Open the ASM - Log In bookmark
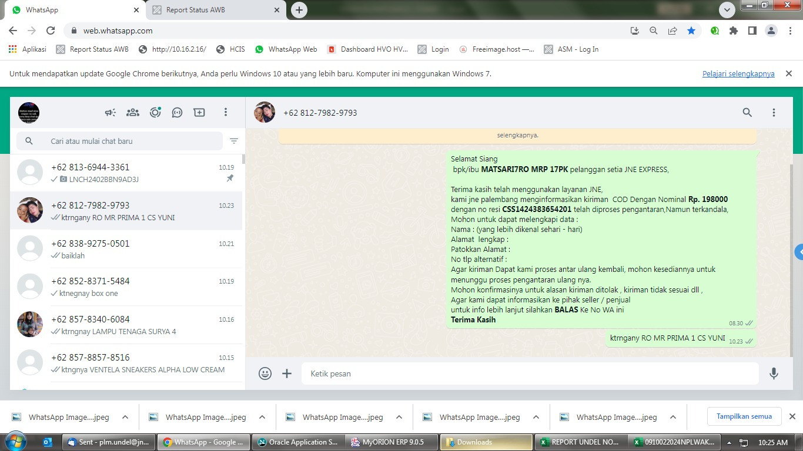803x451 pixels. click(571, 49)
